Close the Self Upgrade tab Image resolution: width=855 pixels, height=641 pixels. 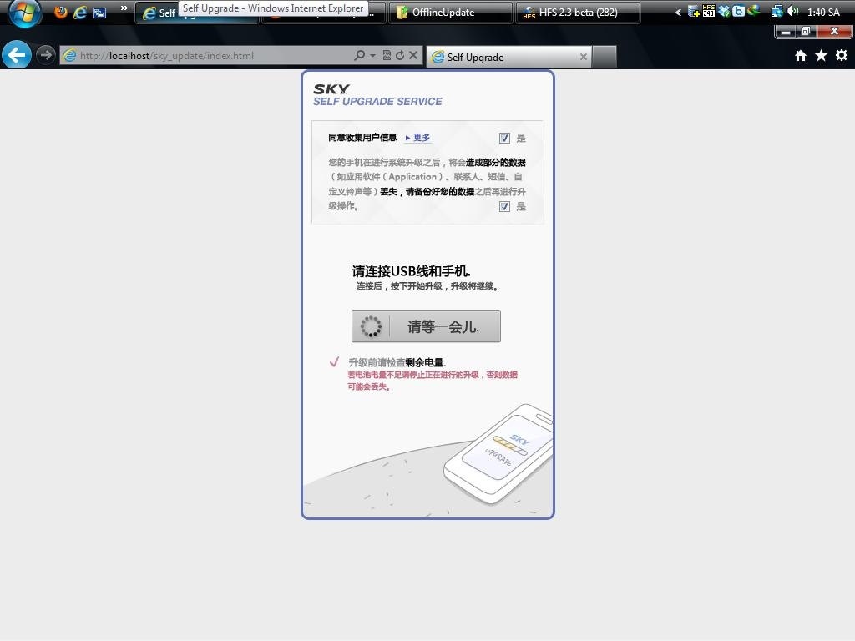click(584, 57)
